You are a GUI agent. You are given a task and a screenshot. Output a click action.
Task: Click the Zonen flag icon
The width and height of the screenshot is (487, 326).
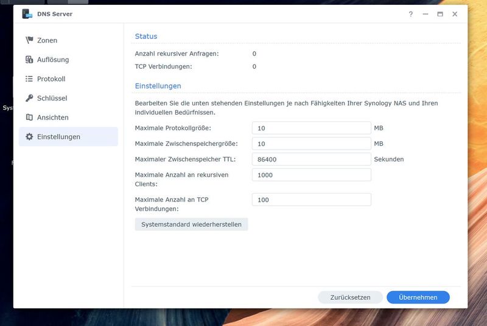tap(29, 40)
